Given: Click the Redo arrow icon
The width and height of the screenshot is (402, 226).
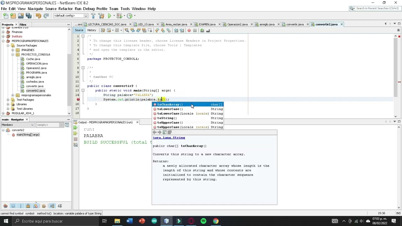Looking at the screenshot, I should (x=46, y=16).
